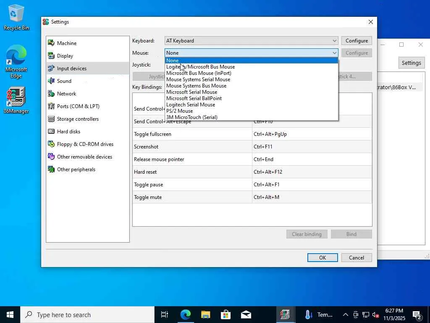This screenshot has height=323, width=430.
Task: Click Cancel in Settings dialog
Action: 357,258
